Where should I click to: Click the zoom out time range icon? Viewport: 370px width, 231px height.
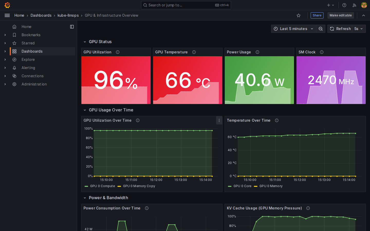(321, 29)
